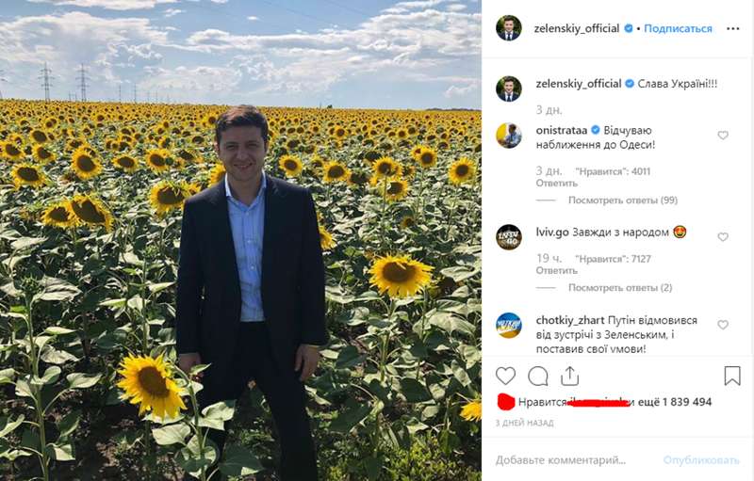
Task: Open the sunflower field photo
Action: coord(240,240)
